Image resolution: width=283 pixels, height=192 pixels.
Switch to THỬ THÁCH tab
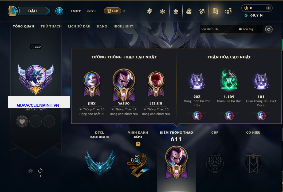click(51, 26)
